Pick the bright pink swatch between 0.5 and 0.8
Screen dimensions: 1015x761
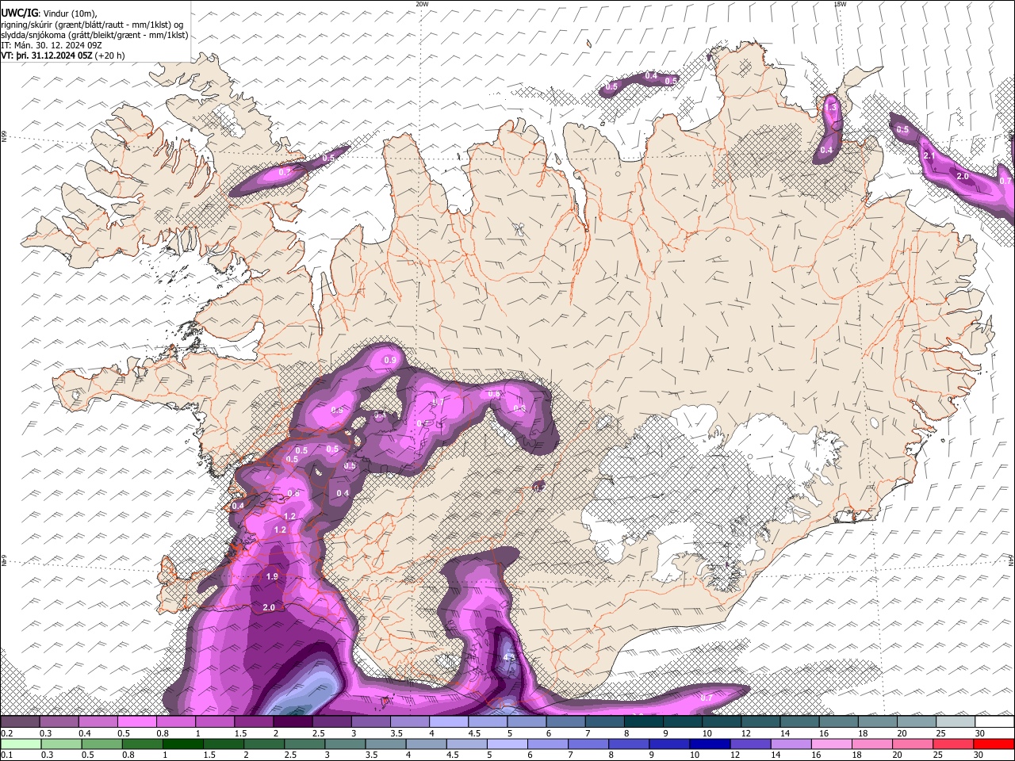pyautogui.click(x=136, y=721)
